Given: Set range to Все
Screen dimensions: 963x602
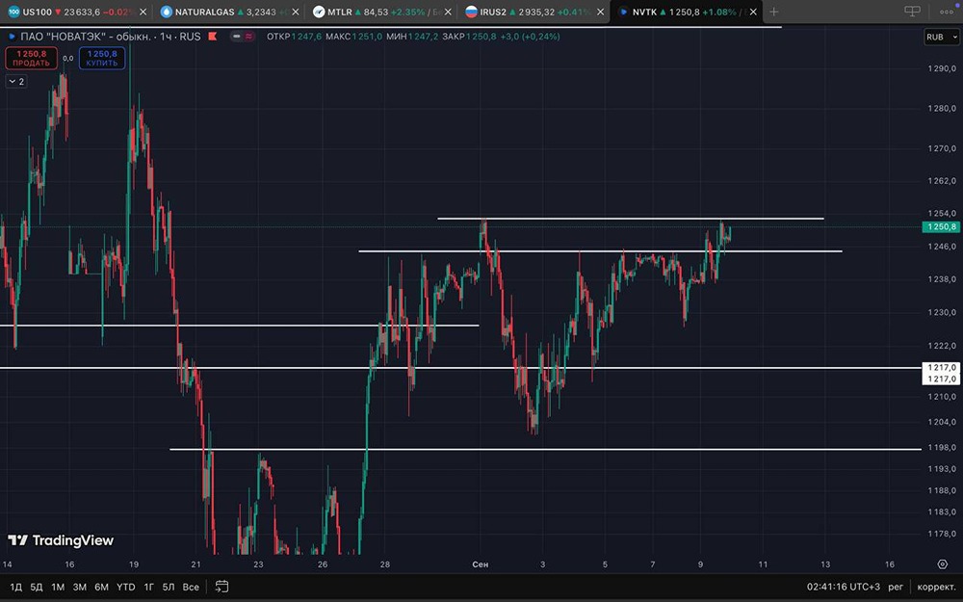Looking at the screenshot, I should [191, 587].
